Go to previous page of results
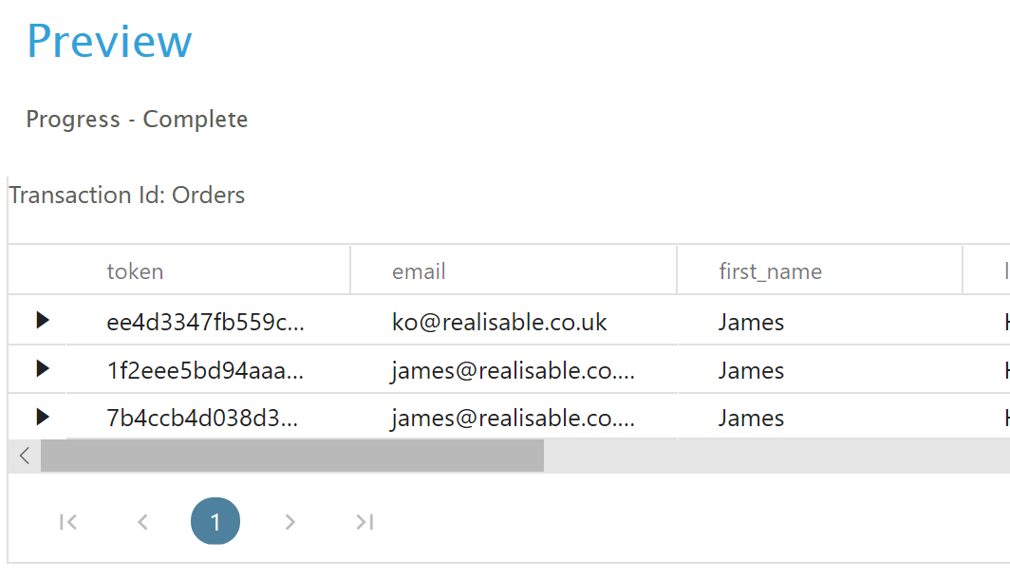Viewport: 1010px width, 578px height. tap(142, 522)
